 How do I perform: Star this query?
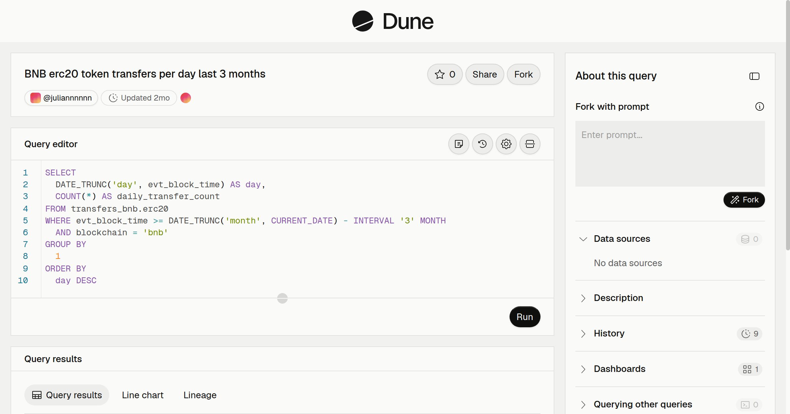(x=445, y=74)
